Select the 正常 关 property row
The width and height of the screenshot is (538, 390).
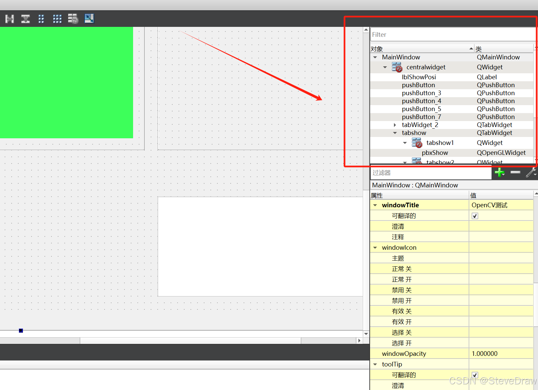point(452,269)
